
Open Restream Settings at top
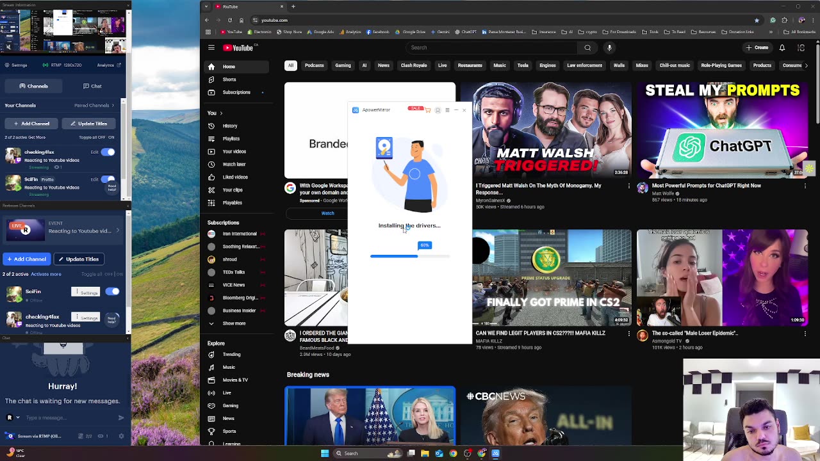click(x=16, y=65)
